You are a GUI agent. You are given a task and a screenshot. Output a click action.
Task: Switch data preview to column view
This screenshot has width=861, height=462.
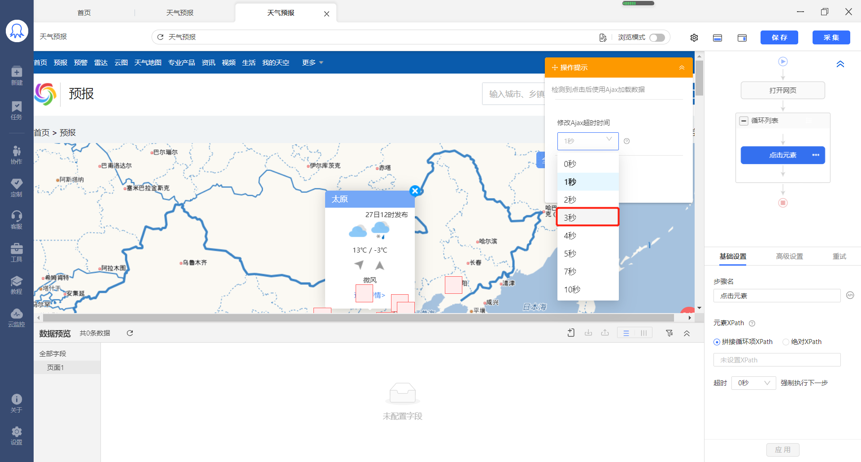tap(644, 333)
